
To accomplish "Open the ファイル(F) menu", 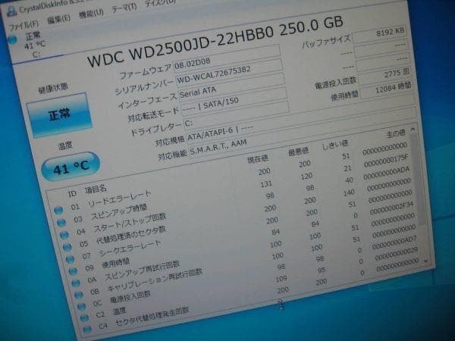I will (x=24, y=25).
